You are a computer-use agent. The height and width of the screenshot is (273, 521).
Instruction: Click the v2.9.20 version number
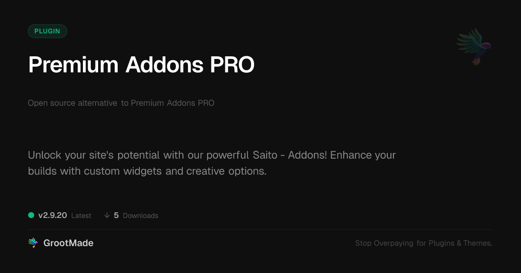click(x=53, y=215)
